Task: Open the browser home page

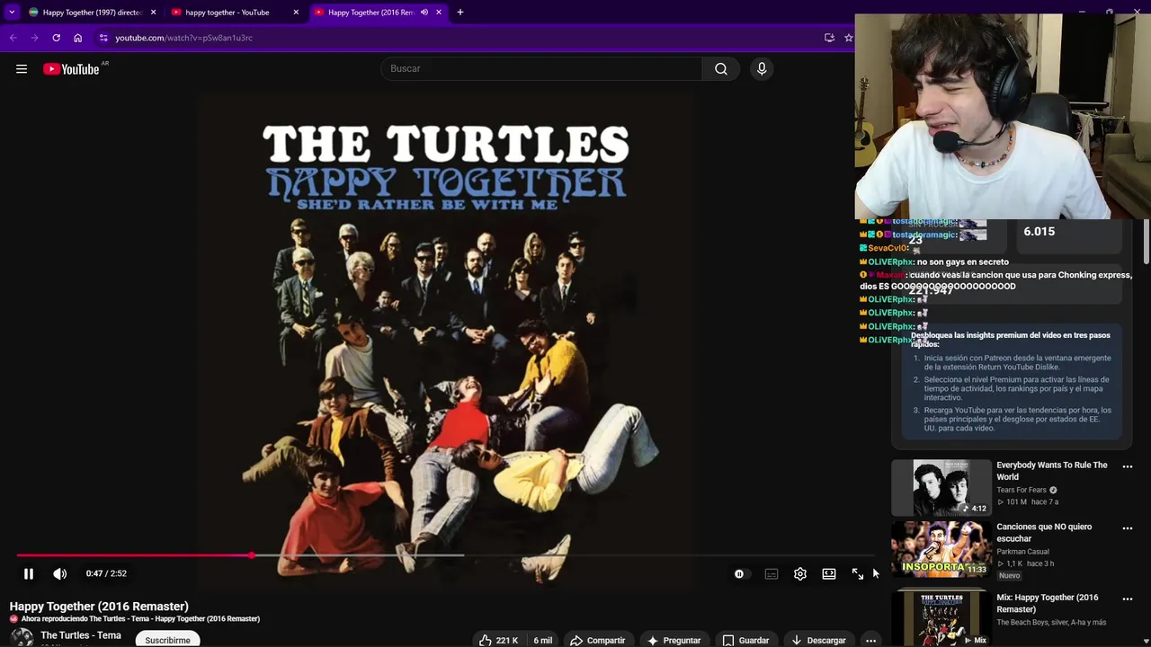Action: point(77,38)
